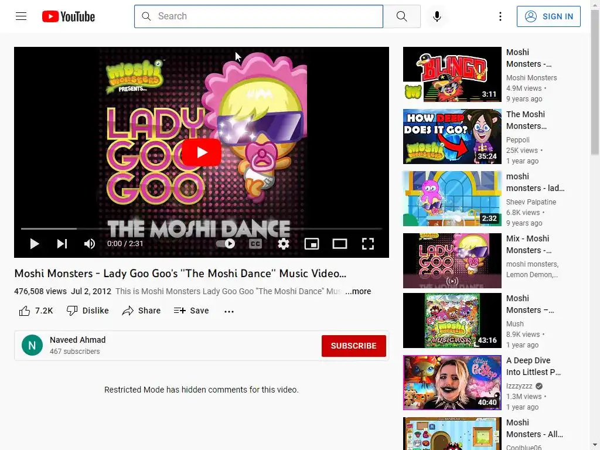Click the voice search microphone icon
Image resolution: width=600 pixels, height=450 pixels.
437,16
